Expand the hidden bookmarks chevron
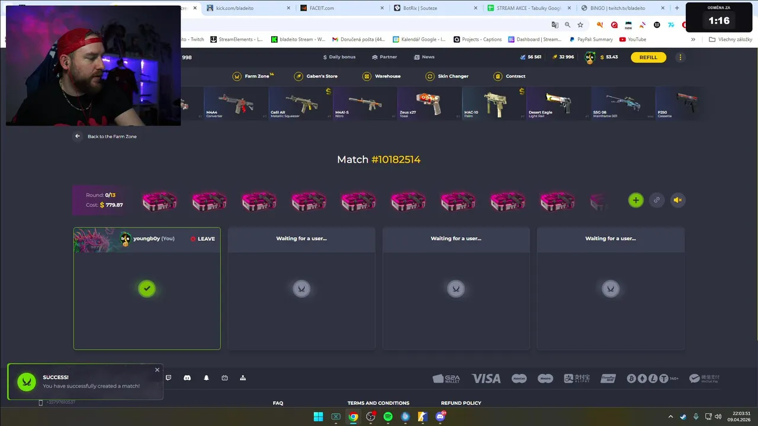Viewport: 758px width, 426px height. point(693,40)
